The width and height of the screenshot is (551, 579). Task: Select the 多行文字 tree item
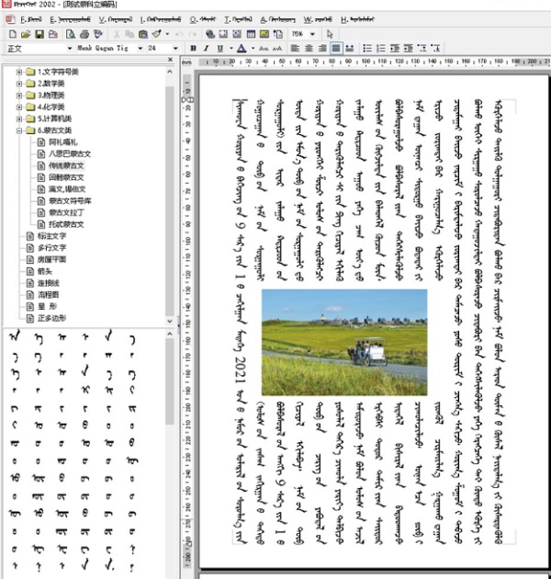pyautogui.click(x=51, y=248)
